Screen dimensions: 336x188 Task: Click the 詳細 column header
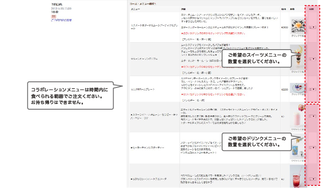tap(183, 9)
